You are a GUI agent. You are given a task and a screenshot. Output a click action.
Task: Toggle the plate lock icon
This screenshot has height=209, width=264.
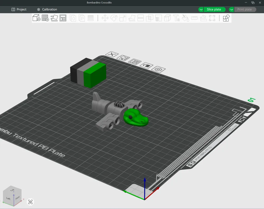click(146, 65)
